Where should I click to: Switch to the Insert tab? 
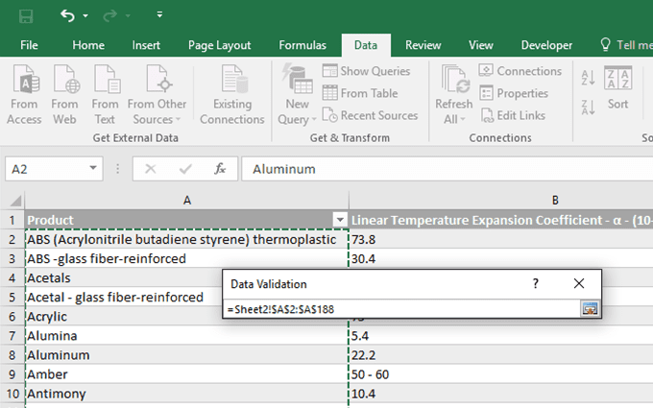coord(146,45)
